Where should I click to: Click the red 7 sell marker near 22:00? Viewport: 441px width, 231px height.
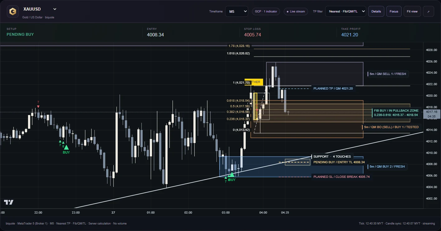coord(38,104)
